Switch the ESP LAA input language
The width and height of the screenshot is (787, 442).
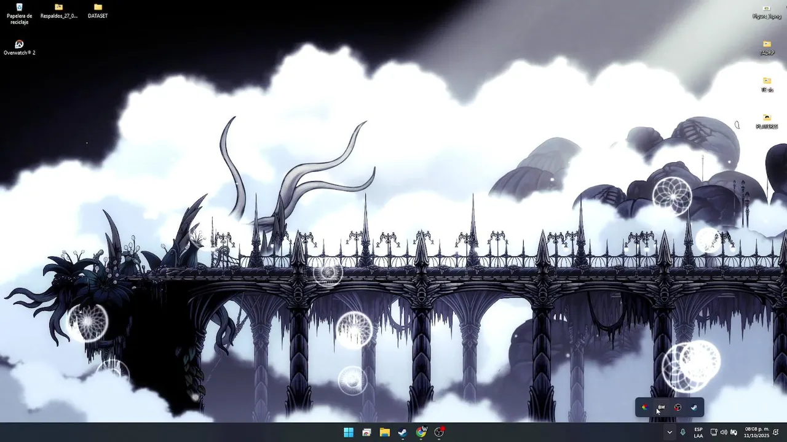(698, 432)
